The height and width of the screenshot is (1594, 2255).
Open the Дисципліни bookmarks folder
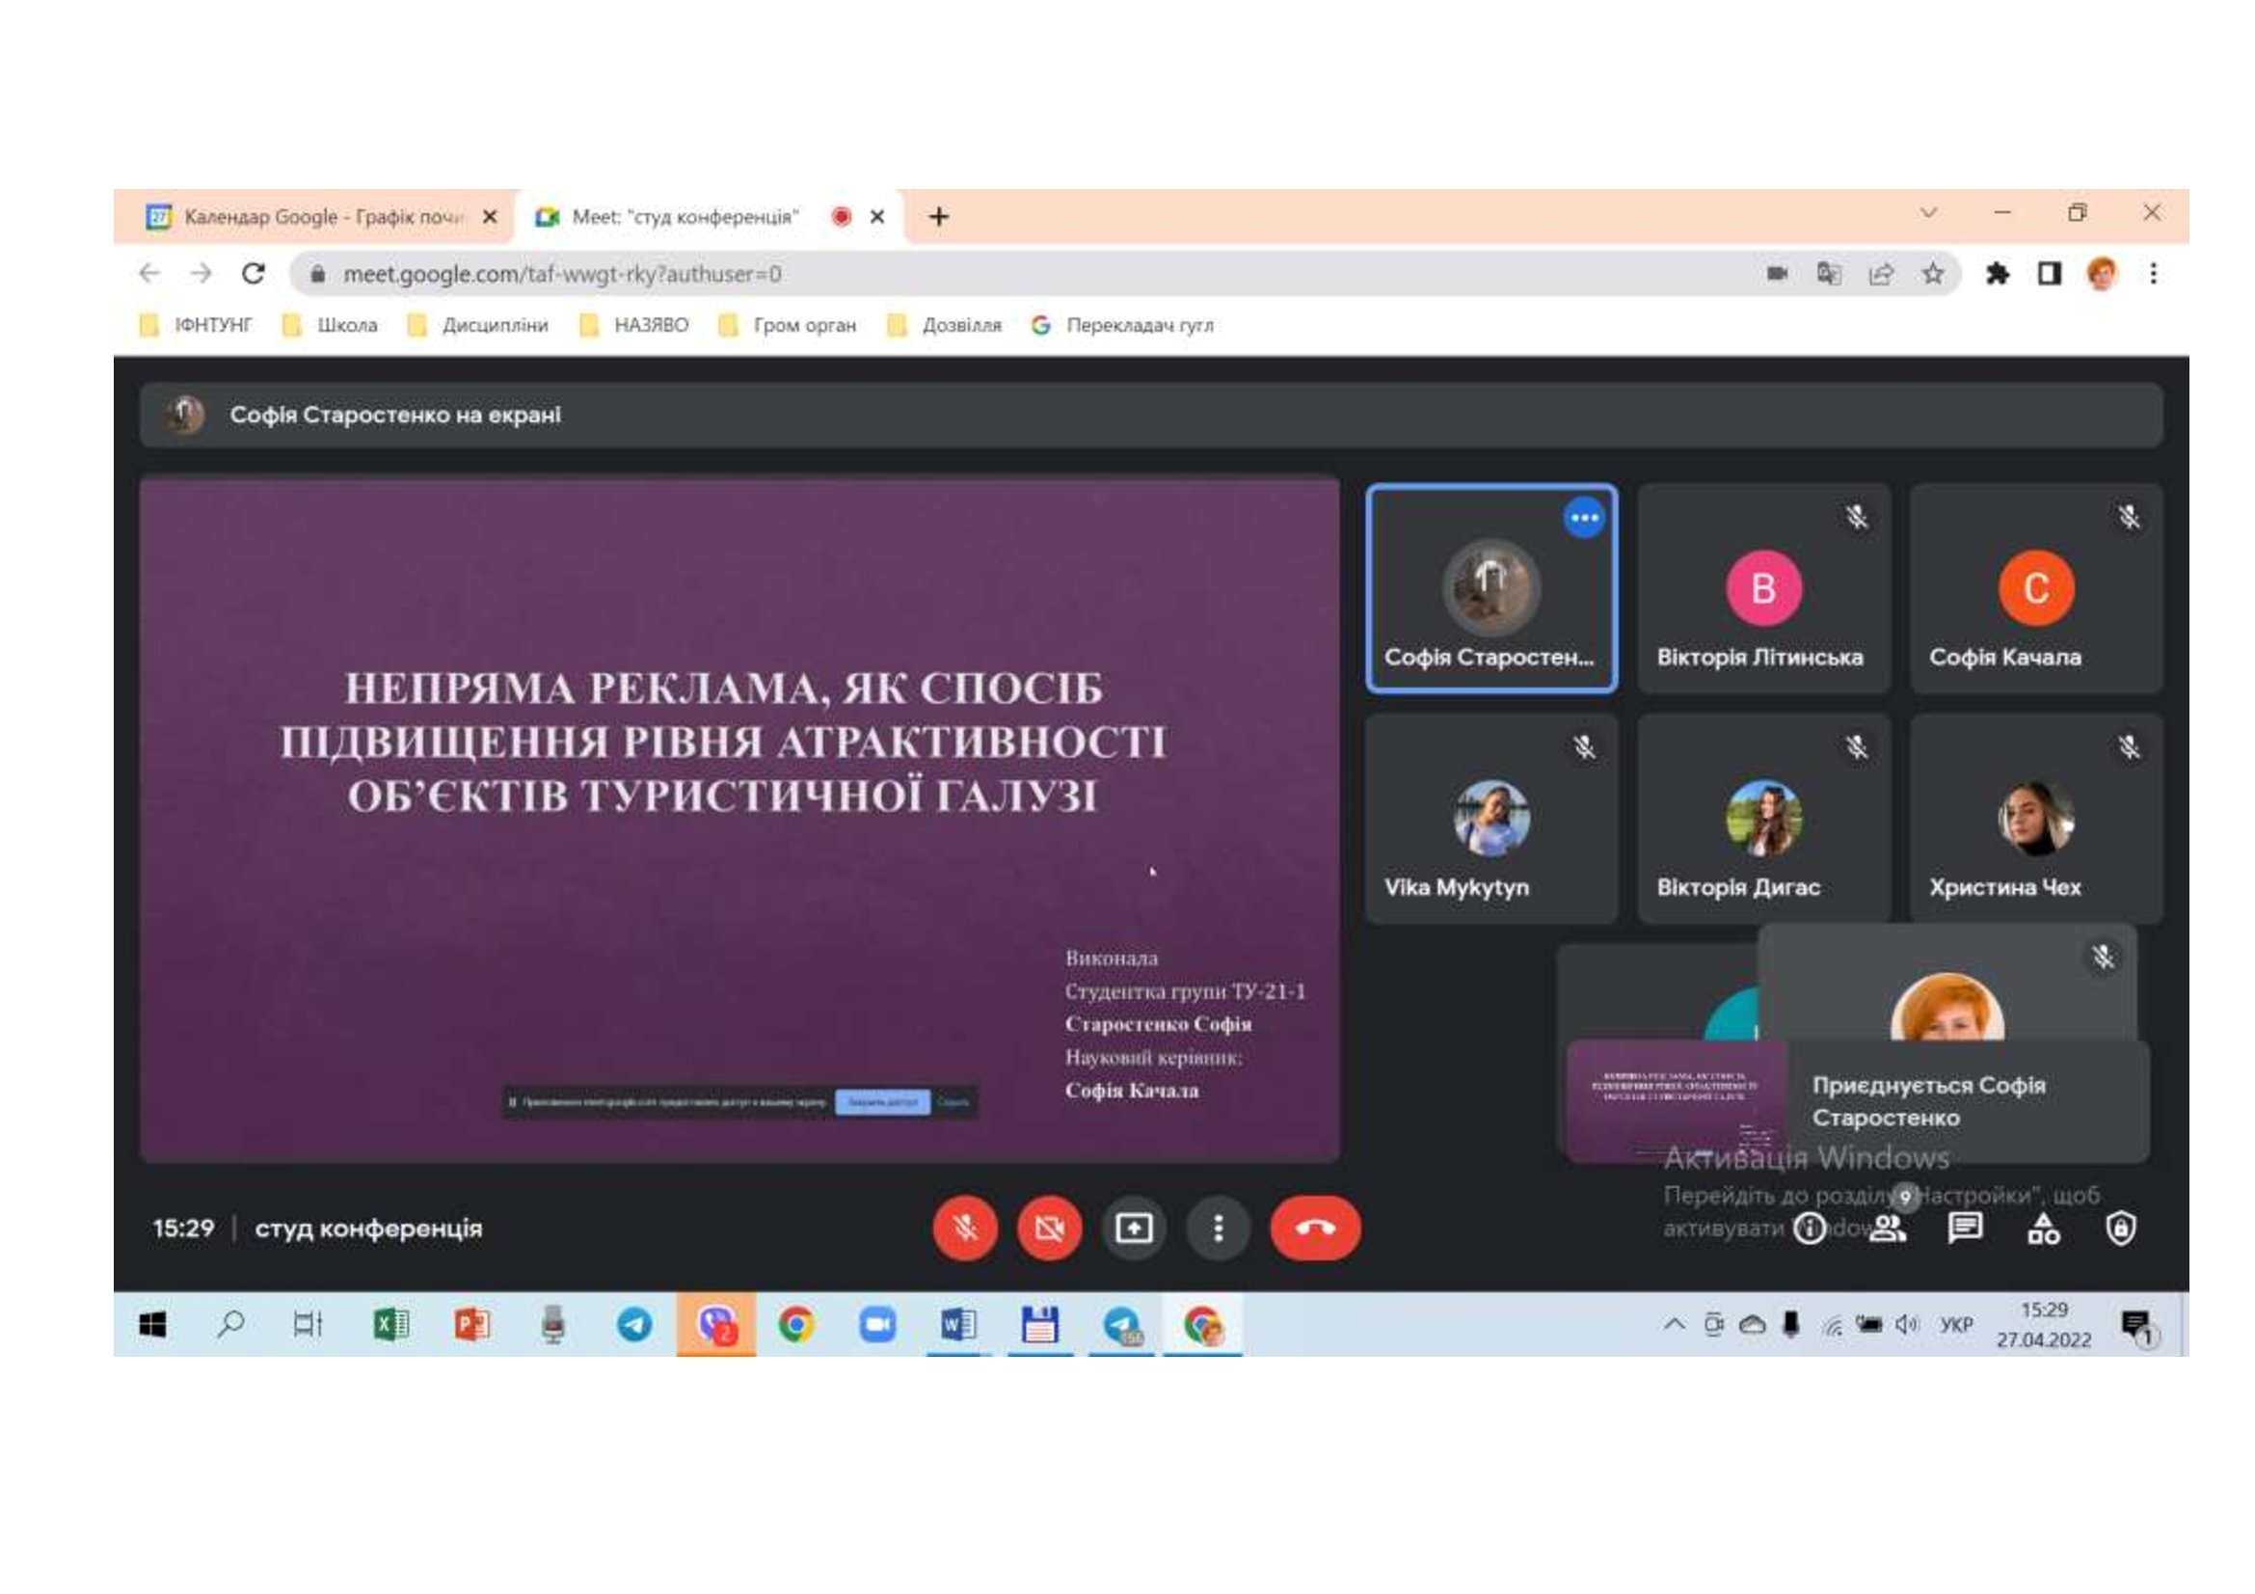(x=479, y=325)
